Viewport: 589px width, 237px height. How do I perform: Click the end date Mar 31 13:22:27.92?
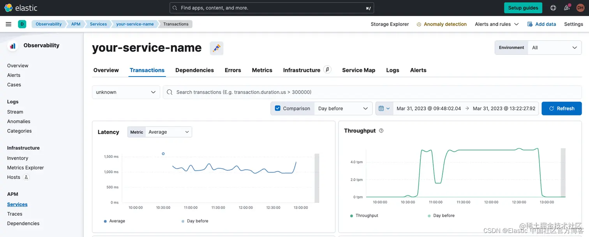504,108
